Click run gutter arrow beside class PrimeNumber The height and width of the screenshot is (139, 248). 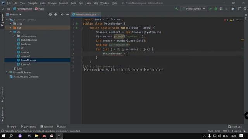[77, 24]
